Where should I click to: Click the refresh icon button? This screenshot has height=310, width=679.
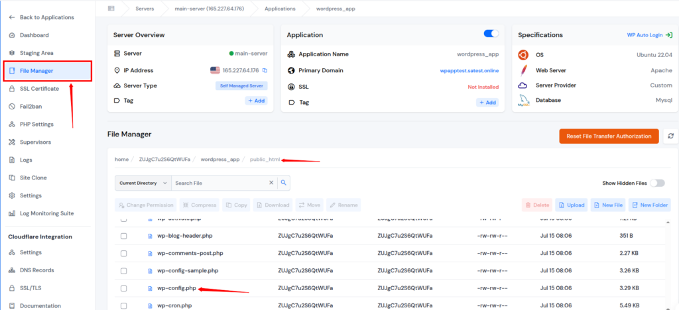671,136
